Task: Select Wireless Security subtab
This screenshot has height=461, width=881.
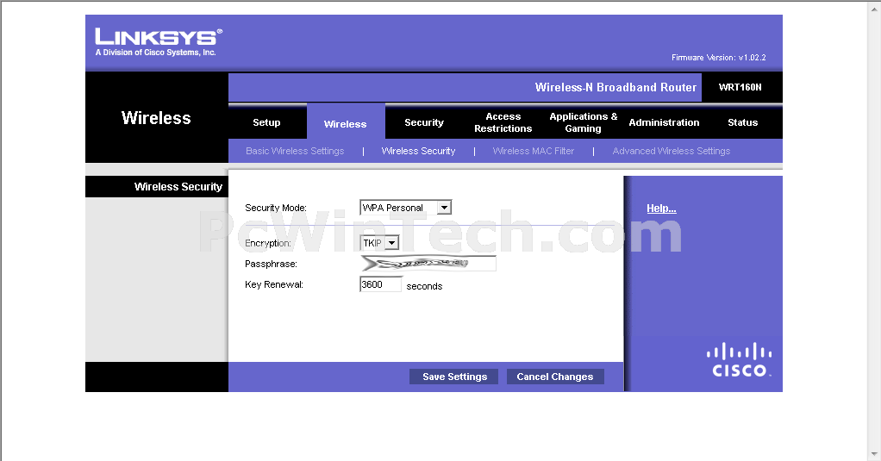Action: [419, 151]
